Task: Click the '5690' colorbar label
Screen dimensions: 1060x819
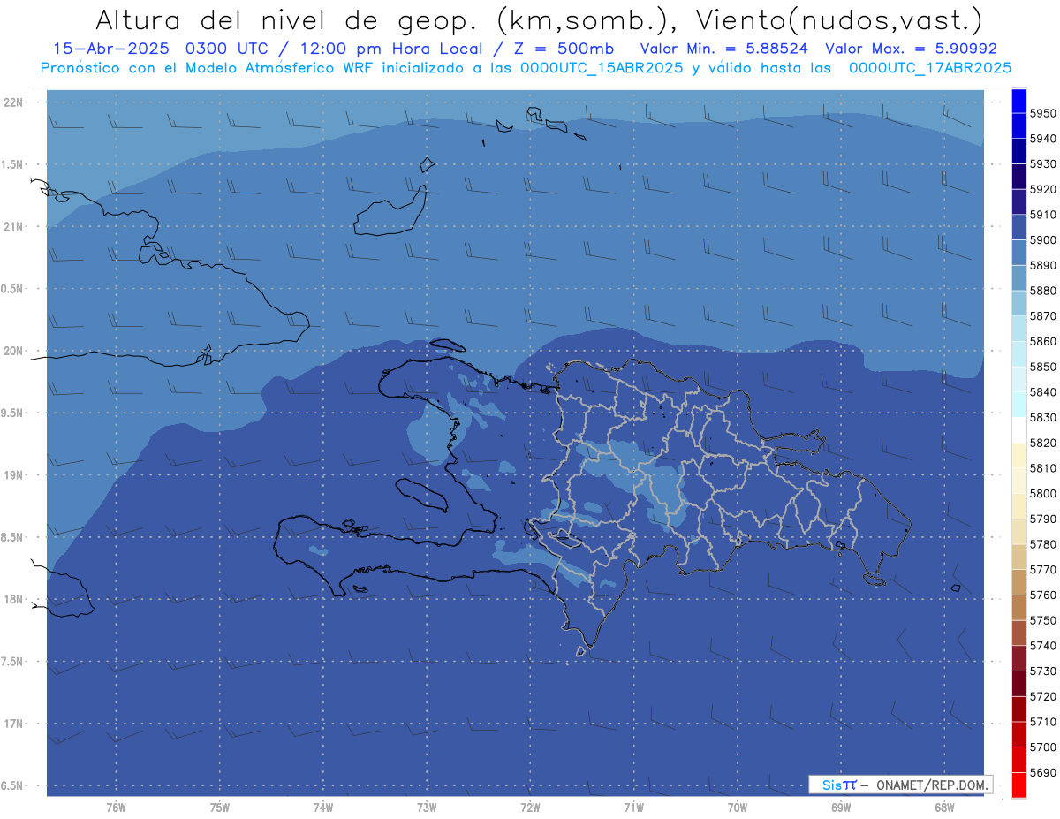Action: coord(1042,772)
